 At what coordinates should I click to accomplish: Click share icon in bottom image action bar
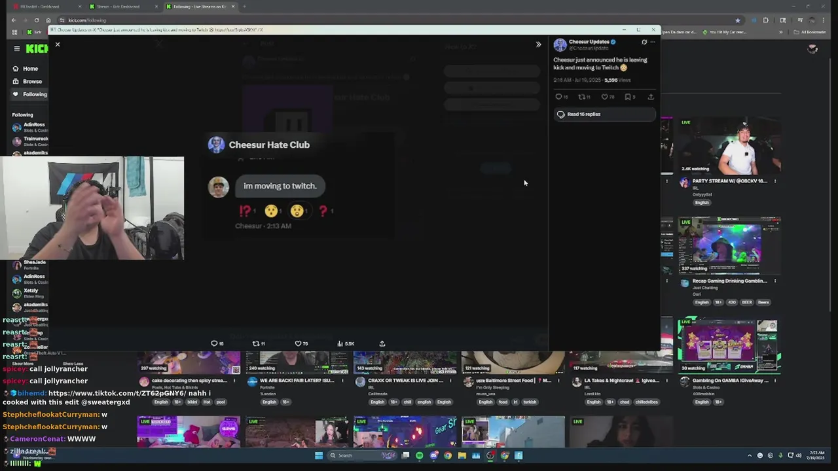[x=382, y=343]
